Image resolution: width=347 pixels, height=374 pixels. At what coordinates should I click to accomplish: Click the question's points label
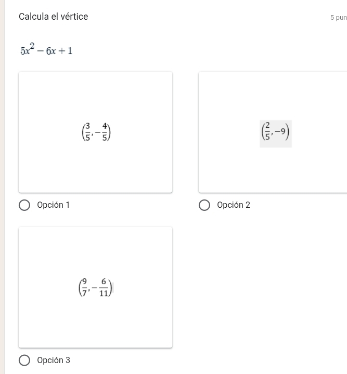(338, 18)
